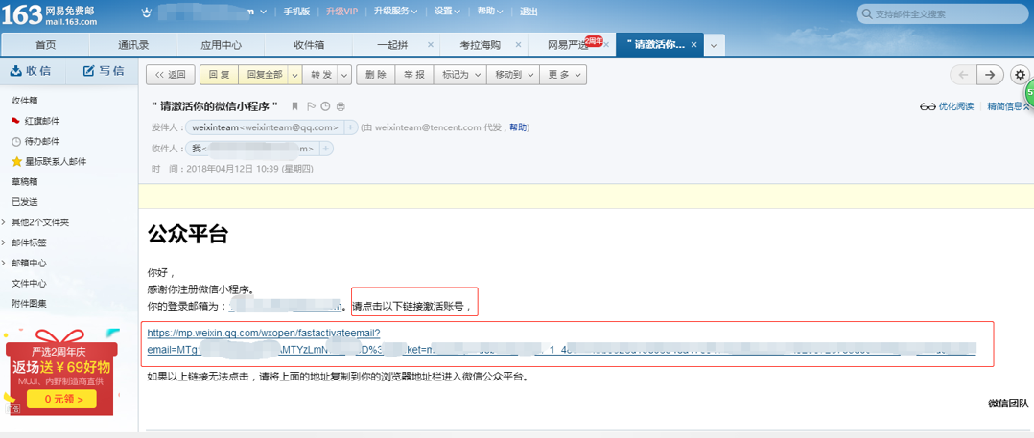Go to the next email with right arrow
Viewport: 1034px width, 438px height.
[992, 75]
